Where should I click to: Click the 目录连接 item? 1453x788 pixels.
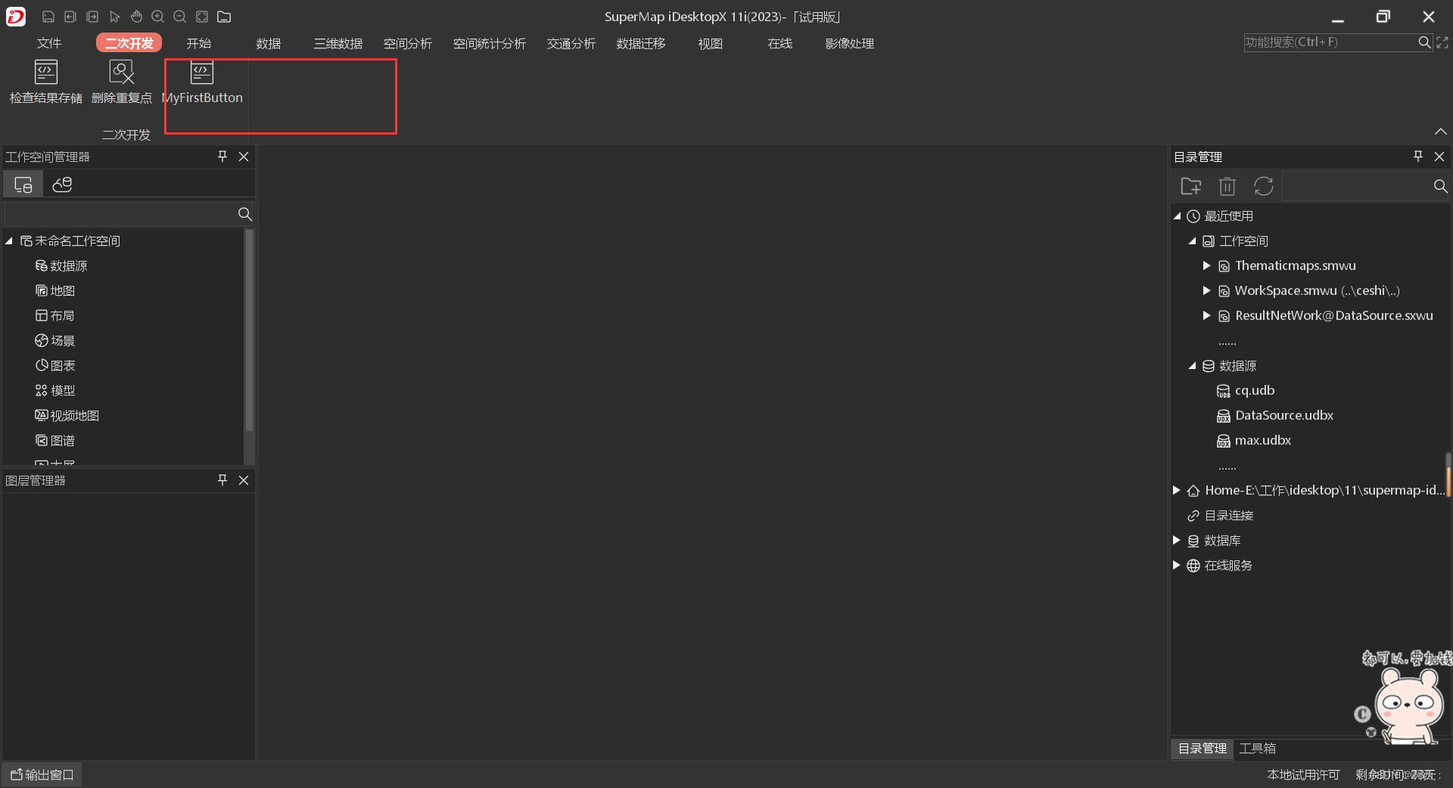[x=1221, y=516]
